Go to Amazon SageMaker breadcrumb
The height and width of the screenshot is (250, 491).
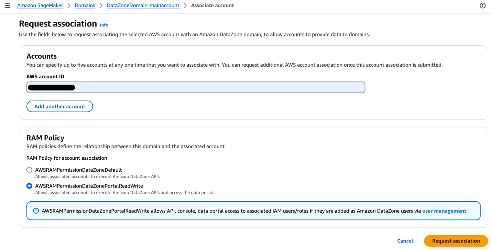(40, 5)
